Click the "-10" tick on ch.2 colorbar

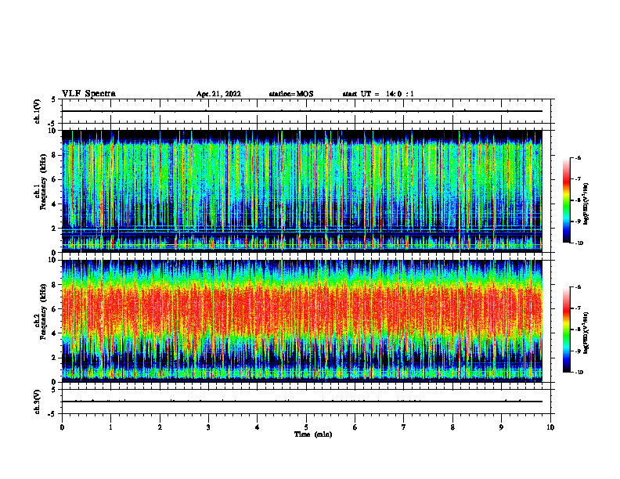[579, 373]
